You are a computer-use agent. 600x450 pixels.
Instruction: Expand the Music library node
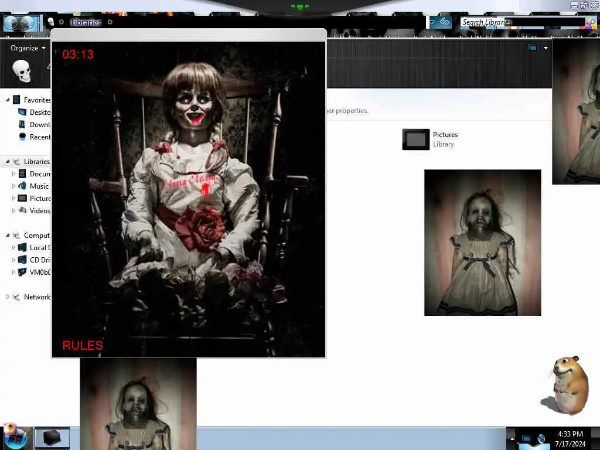[x=14, y=186]
